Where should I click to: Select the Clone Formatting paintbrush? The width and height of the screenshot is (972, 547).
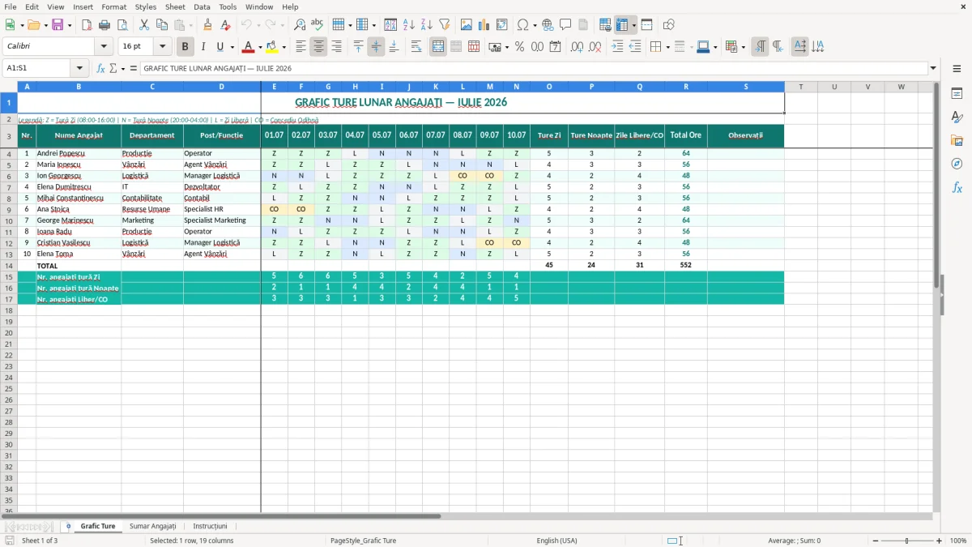click(207, 25)
